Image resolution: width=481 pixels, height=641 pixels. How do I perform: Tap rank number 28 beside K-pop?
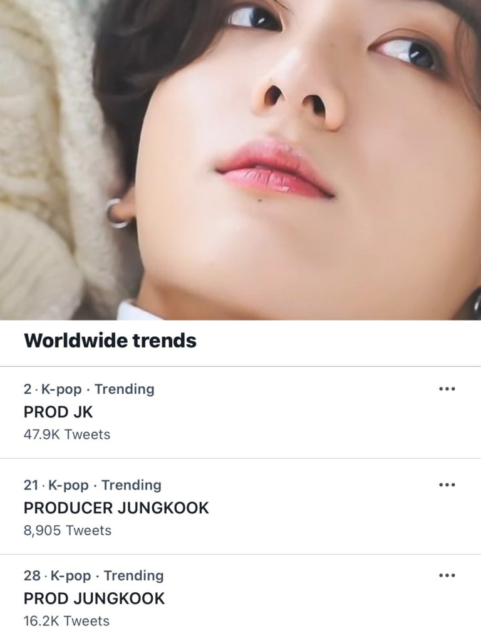[x=32, y=576]
